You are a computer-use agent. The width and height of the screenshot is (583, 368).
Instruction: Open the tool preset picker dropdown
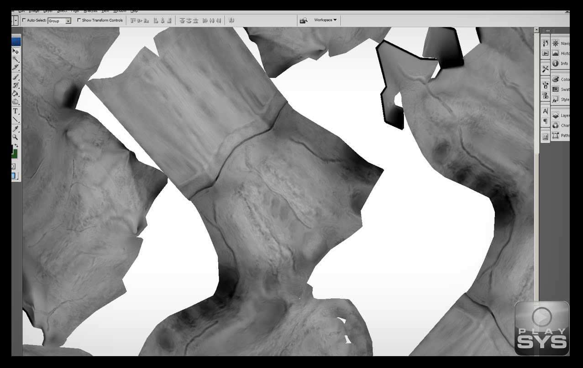click(x=16, y=20)
